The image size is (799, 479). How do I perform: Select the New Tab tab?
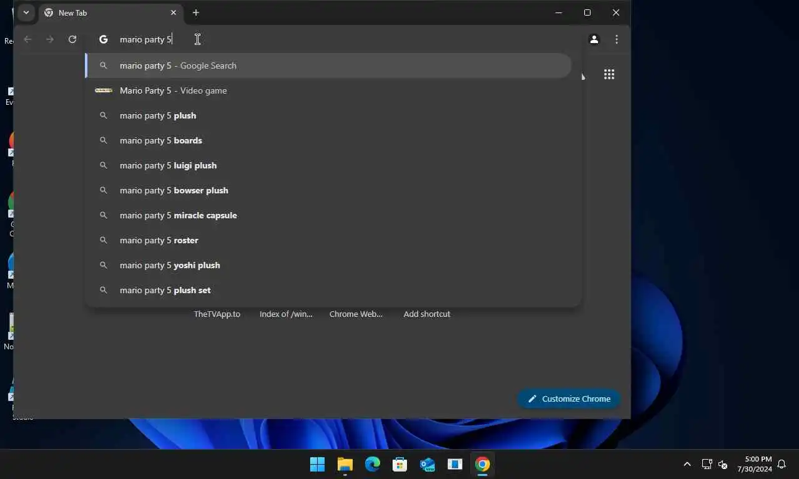110,13
